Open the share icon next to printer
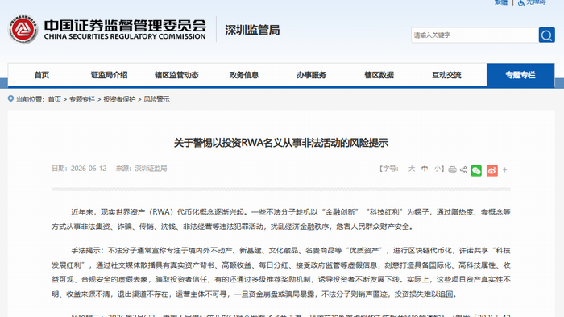564x317 pixels. click(x=463, y=169)
